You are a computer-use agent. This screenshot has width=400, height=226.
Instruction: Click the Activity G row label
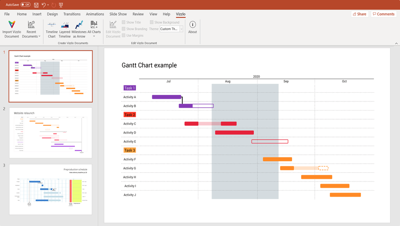click(x=130, y=168)
